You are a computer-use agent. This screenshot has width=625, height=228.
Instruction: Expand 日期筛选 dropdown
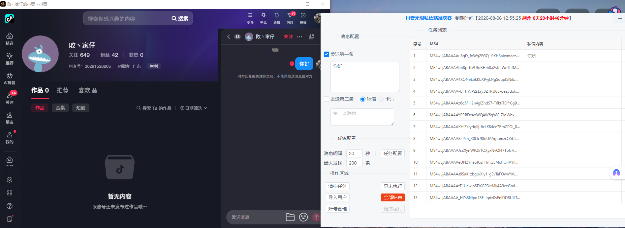[194, 108]
